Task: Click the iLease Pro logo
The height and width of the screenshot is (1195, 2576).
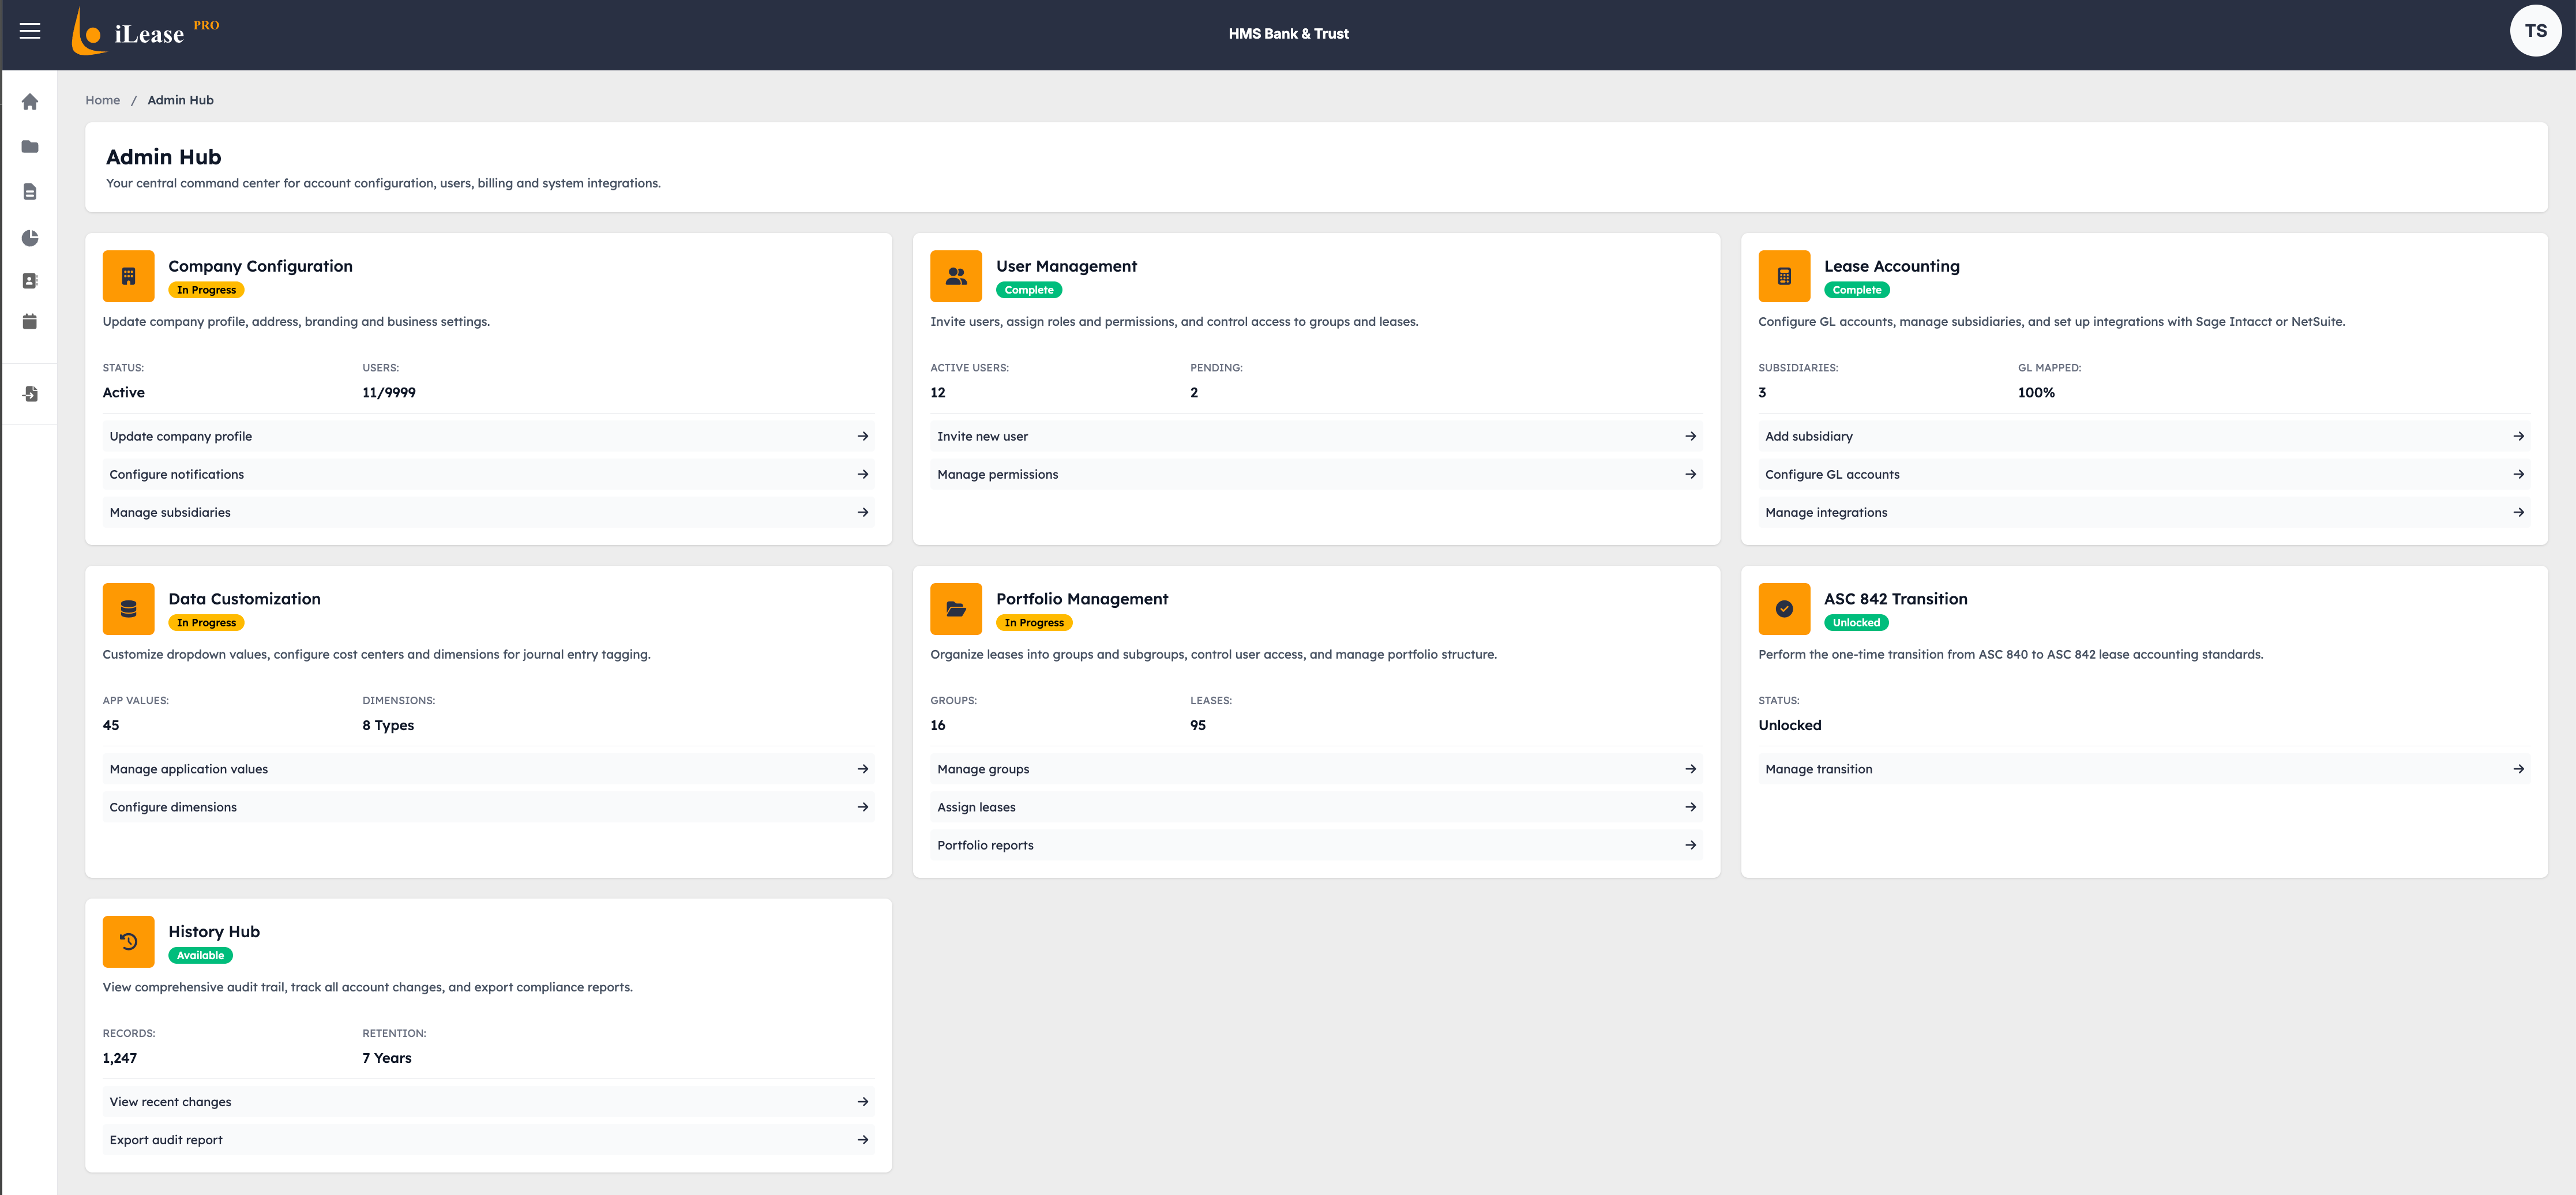Action: pos(146,31)
